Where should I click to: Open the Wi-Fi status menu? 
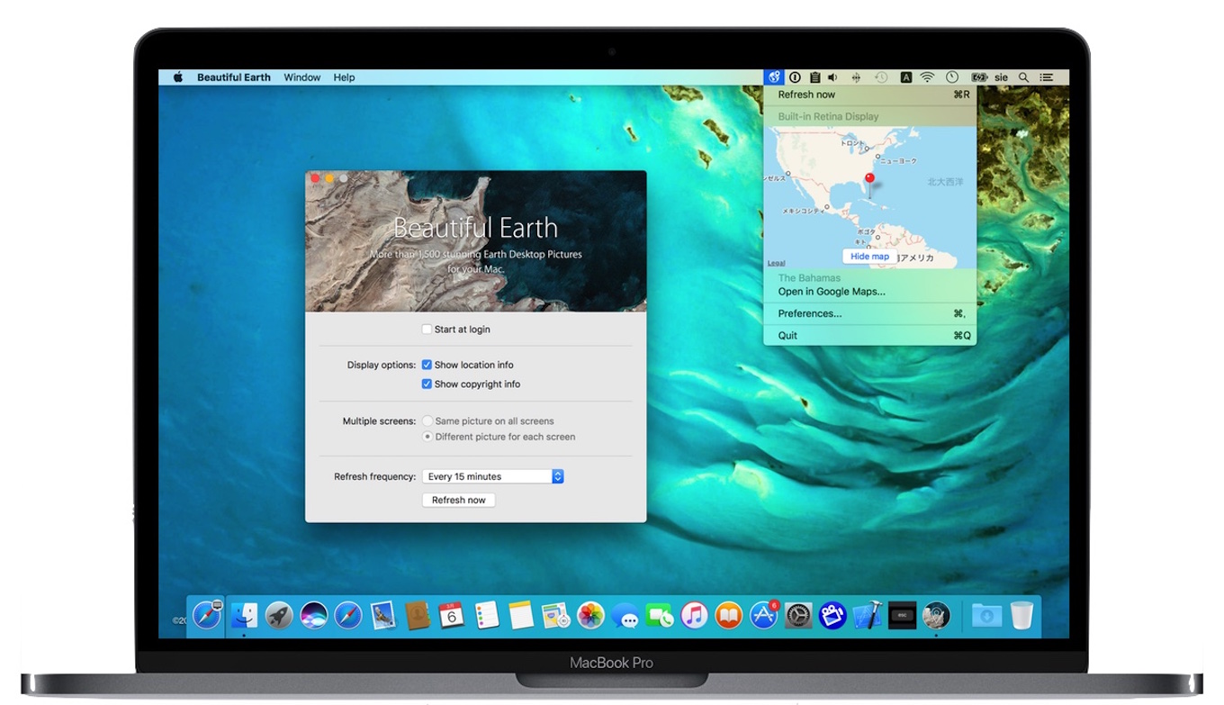click(928, 77)
